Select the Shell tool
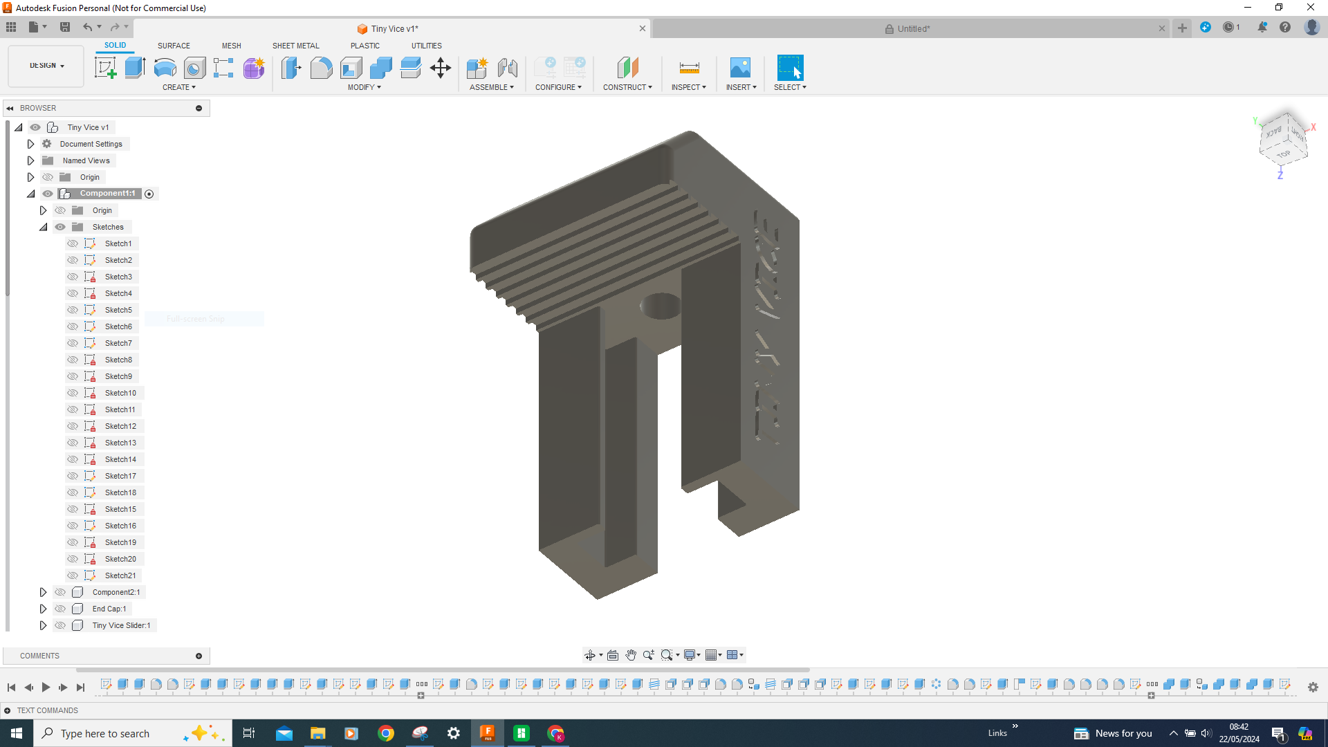1328x747 pixels. [351, 68]
